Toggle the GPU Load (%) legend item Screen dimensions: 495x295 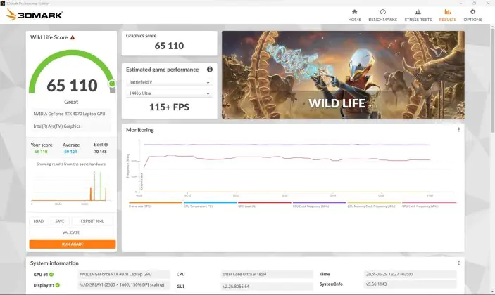click(x=265, y=204)
